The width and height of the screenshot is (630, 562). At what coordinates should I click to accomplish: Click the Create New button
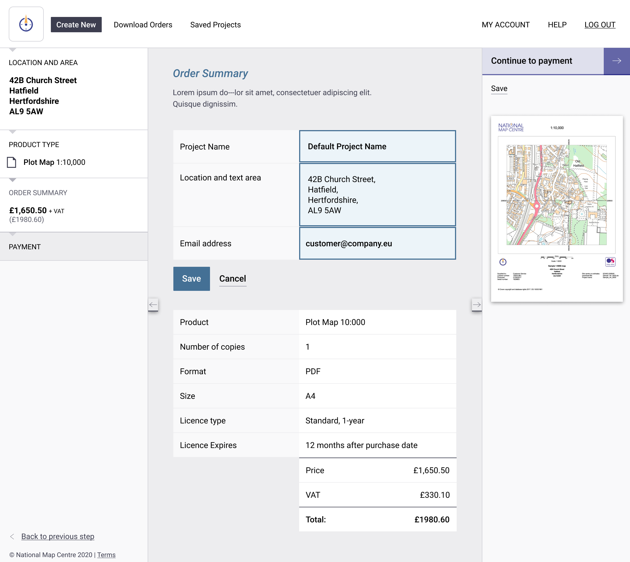coord(76,25)
